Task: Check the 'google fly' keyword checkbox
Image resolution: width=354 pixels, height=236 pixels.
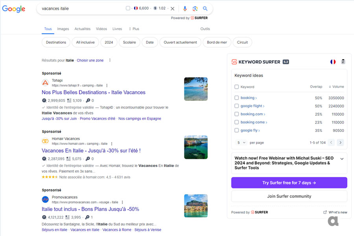Action: 237,130
